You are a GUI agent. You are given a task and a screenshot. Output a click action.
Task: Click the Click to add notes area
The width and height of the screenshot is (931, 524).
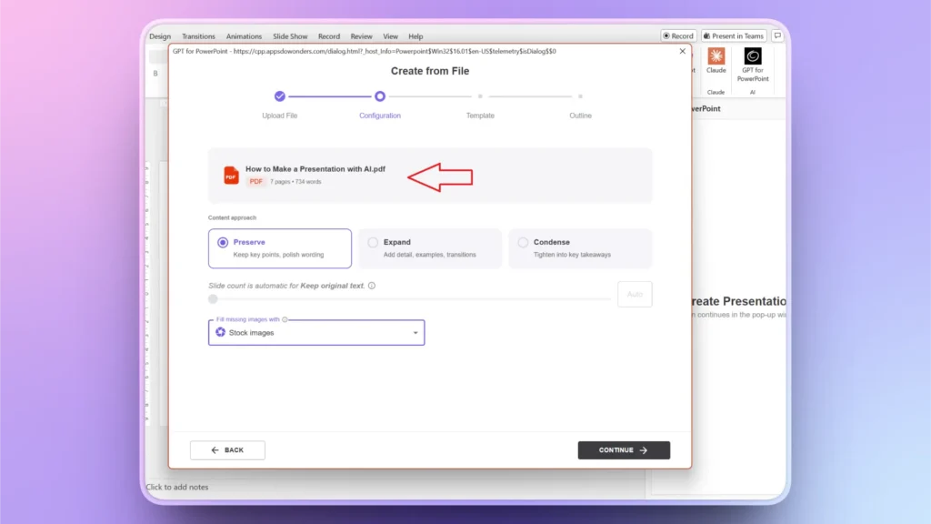click(177, 488)
